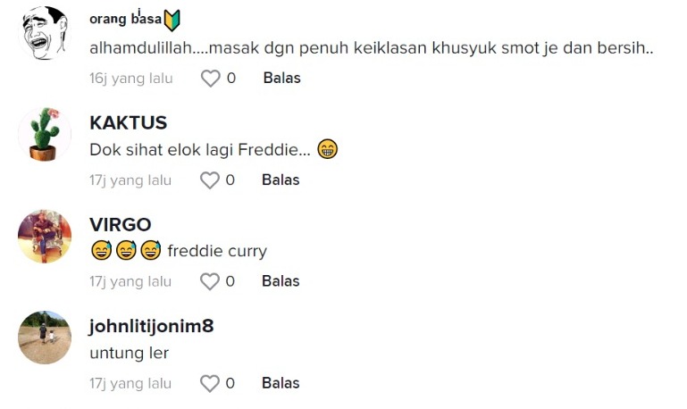Image resolution: width=687 pixels, height=409 pixels.
Task: Reply to the 'untung ler' comment
Action: click(x=281, y=384)
